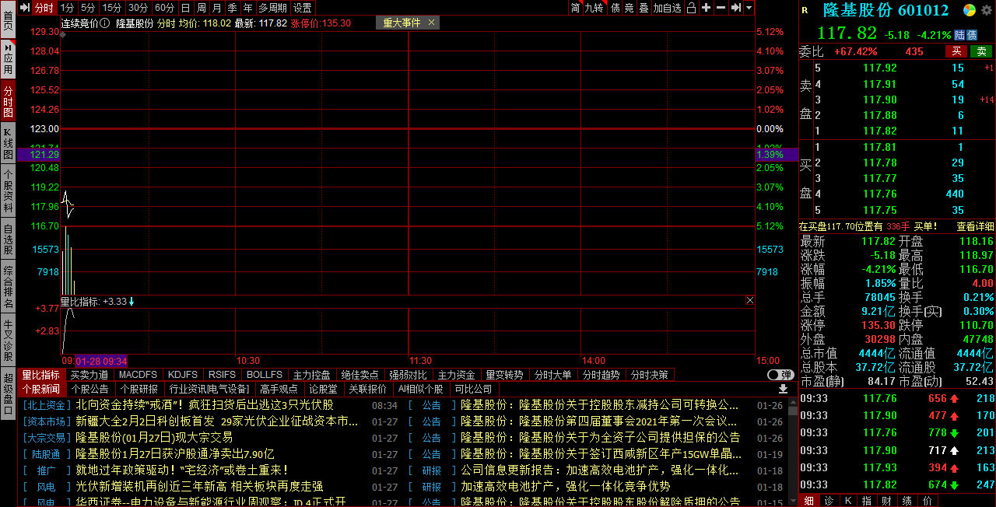Click the down arrow next to 量比指标 +3.33
This screenshot has height=507, width=996.
(x=132, y=301)
